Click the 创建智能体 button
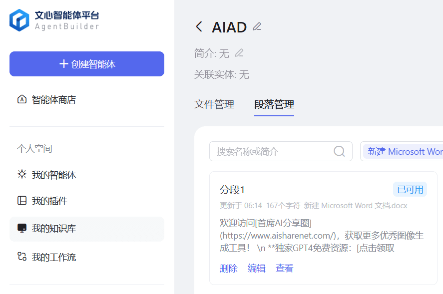Screen dimensions: 443x294 pos(87,64)
